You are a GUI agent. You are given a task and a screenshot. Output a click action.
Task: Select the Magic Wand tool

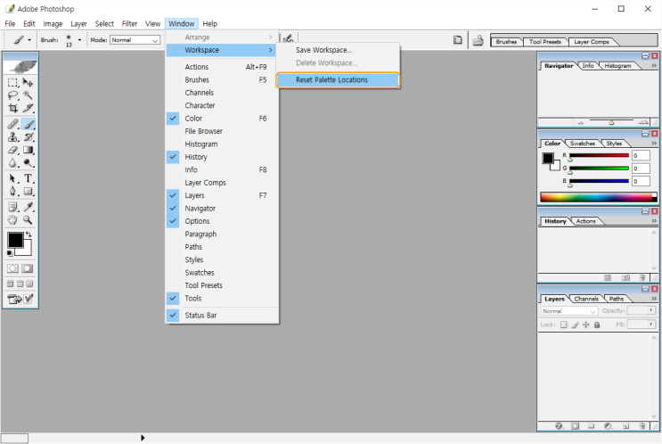click(x=28, y=95)
